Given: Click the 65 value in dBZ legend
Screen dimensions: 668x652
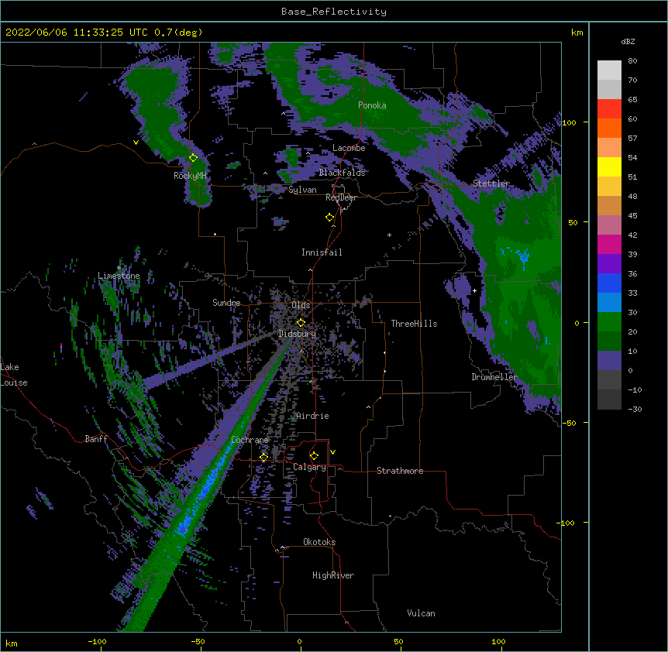Looking at the screenshot, I should pos(632,100).
